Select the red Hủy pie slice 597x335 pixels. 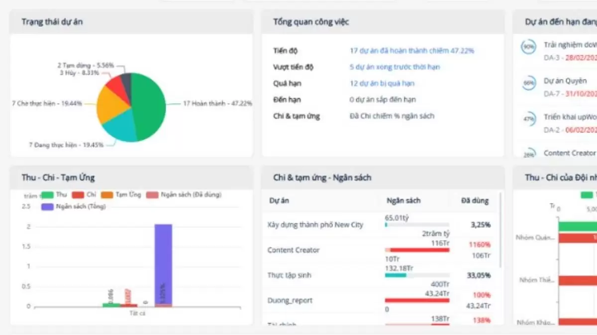(x=114, y=83)
